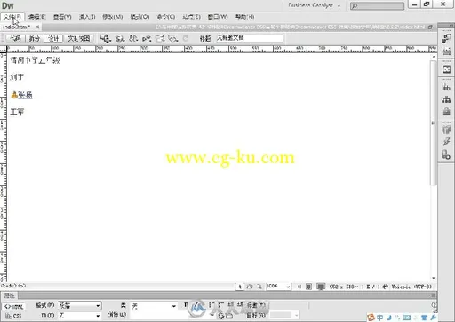Open the 帮助(H) menu

(244, 17)
